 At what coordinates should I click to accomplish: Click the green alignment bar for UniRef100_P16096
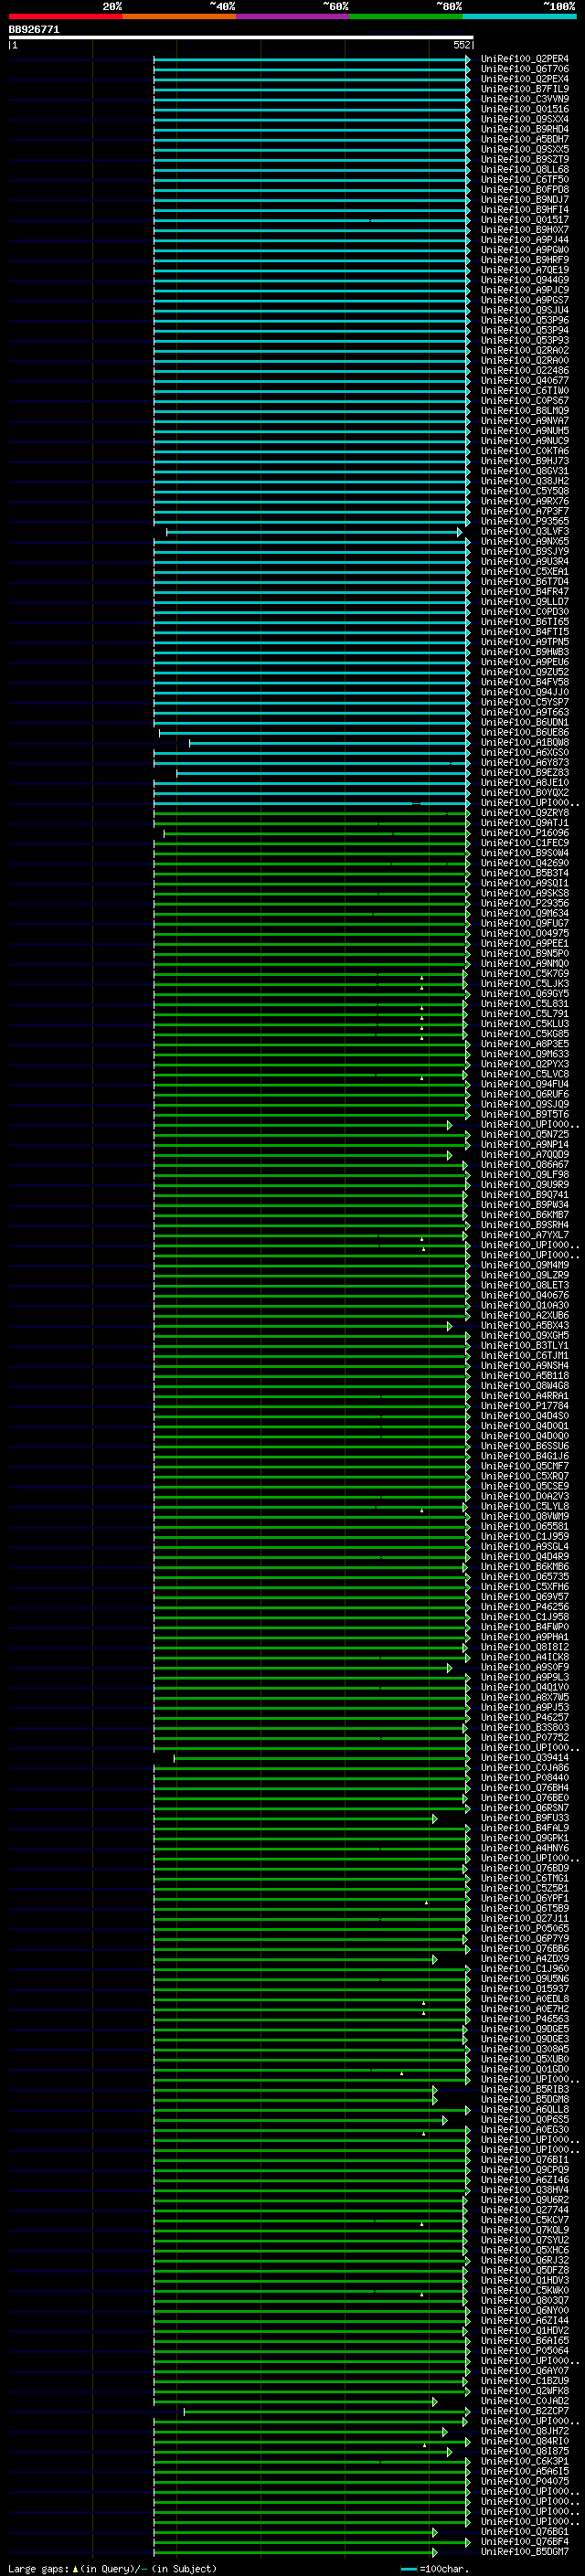(316, 833)
